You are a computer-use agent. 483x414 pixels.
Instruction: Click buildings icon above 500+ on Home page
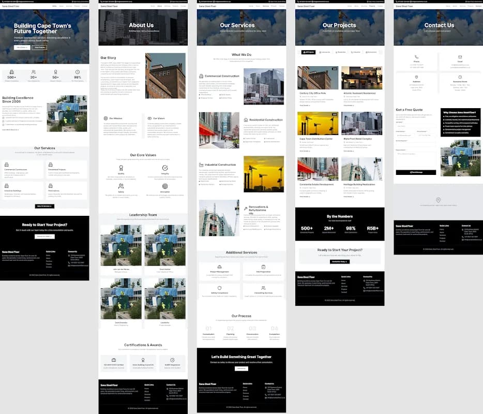point(12,72)
